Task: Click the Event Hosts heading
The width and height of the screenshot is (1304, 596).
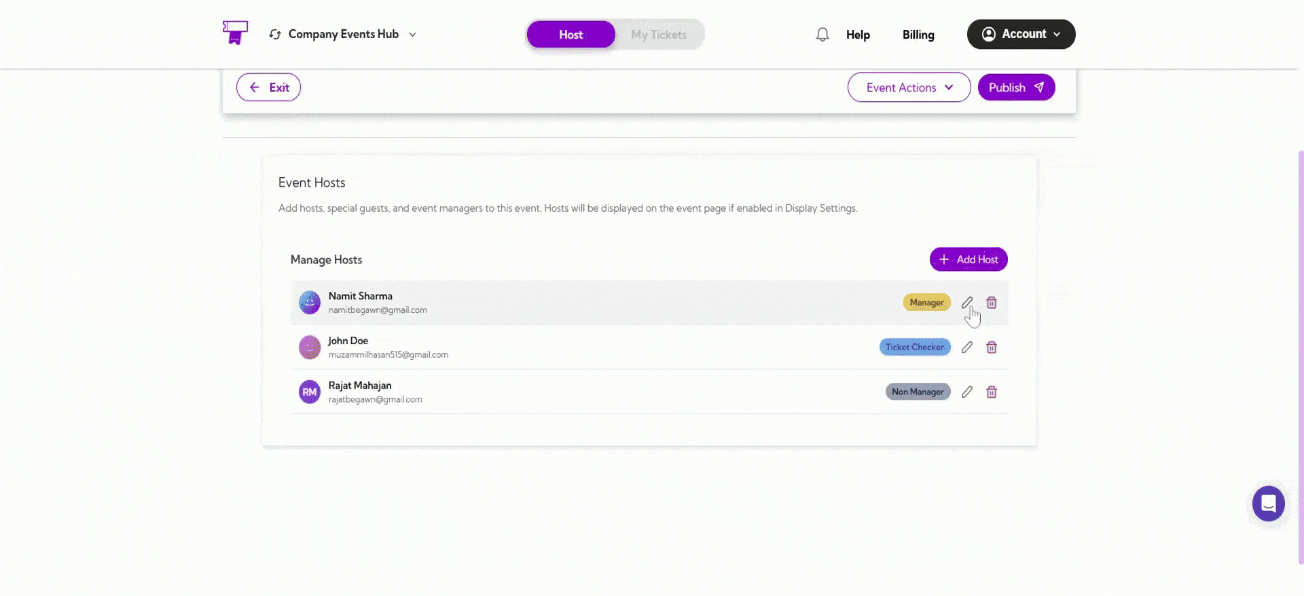Action: pos(312,183)
